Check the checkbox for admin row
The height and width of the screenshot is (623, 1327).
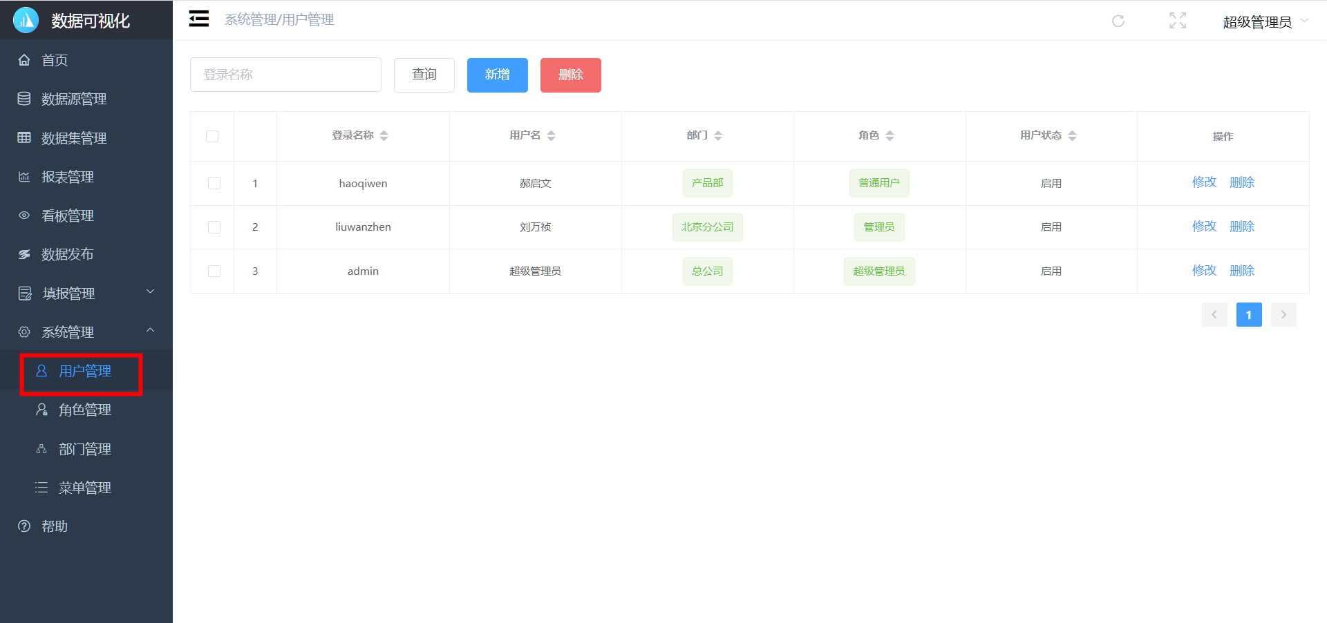pos(214,271)
